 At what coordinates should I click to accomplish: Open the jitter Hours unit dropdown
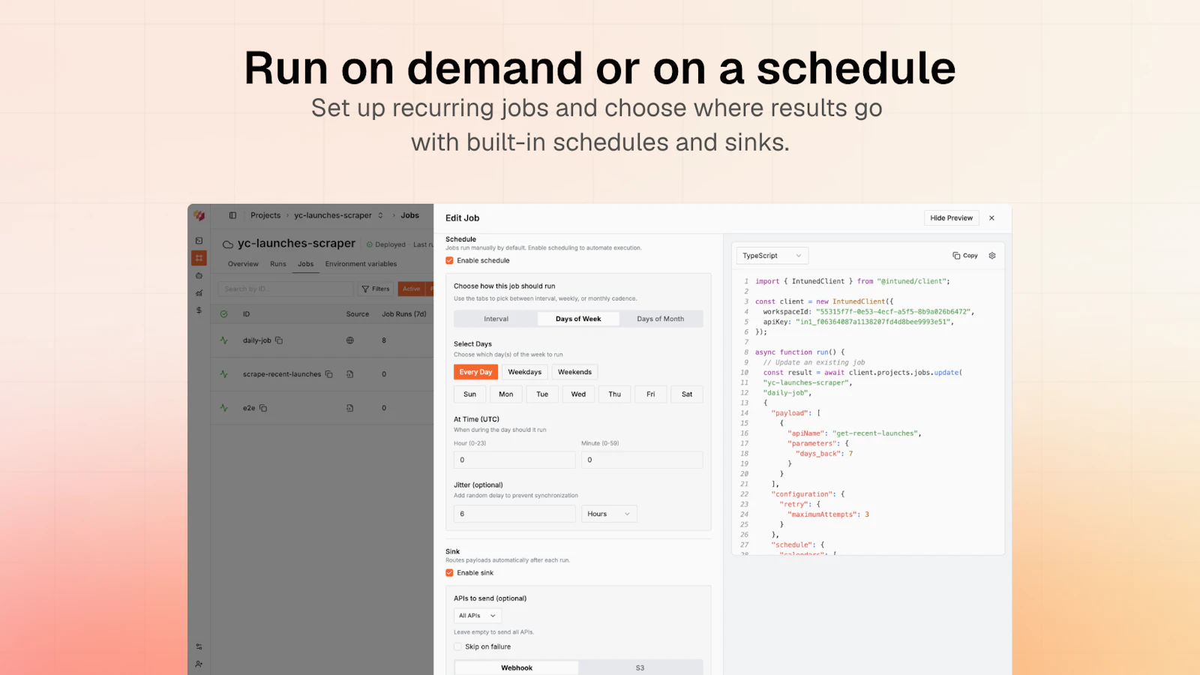(609, 514)
